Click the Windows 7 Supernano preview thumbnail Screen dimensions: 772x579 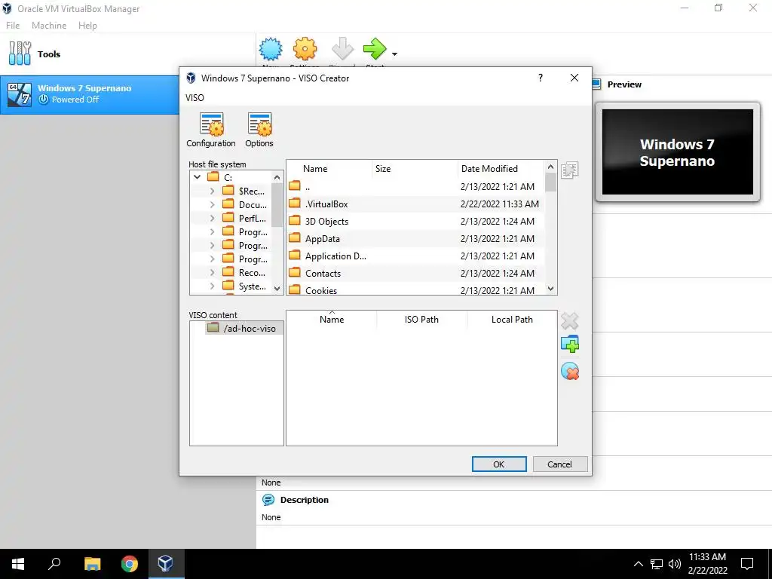678,152
